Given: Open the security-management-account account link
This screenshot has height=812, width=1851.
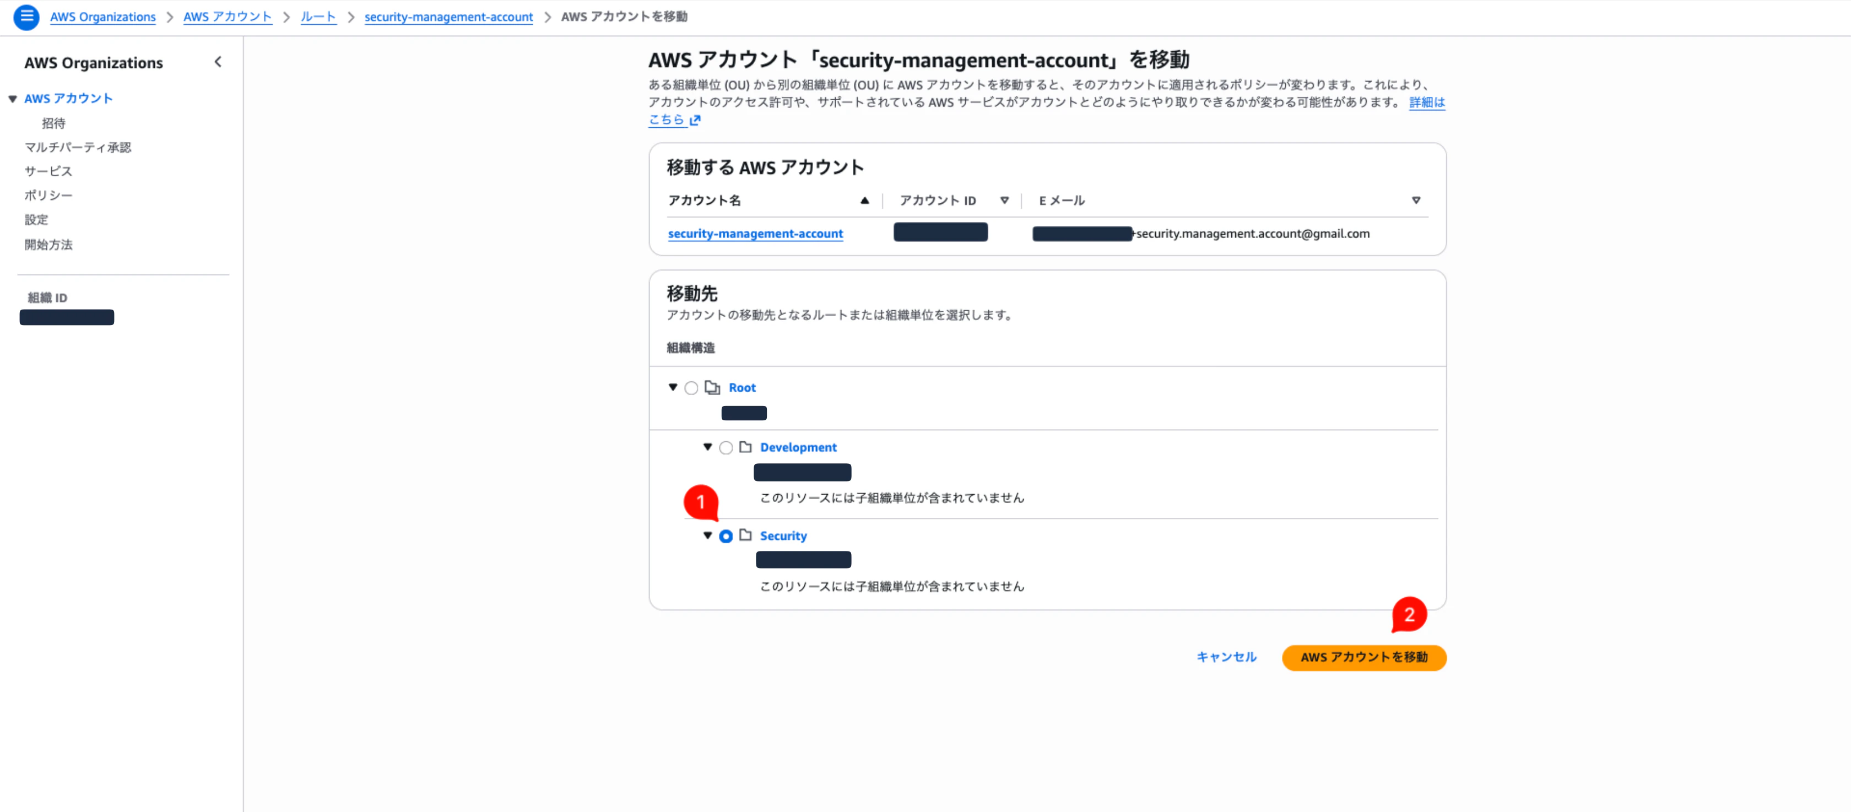Looking at the screenshot, I should tap(755, 234).
